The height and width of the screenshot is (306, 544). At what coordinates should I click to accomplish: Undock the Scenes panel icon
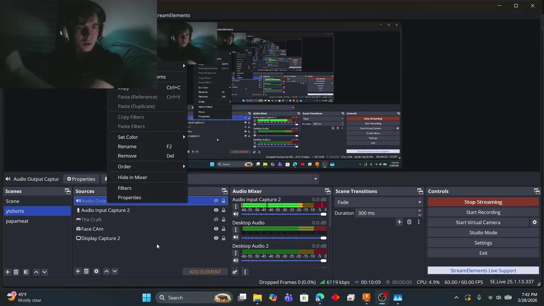click(67, 191)
